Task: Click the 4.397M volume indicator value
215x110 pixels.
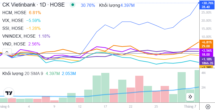Action: point(53,74)
